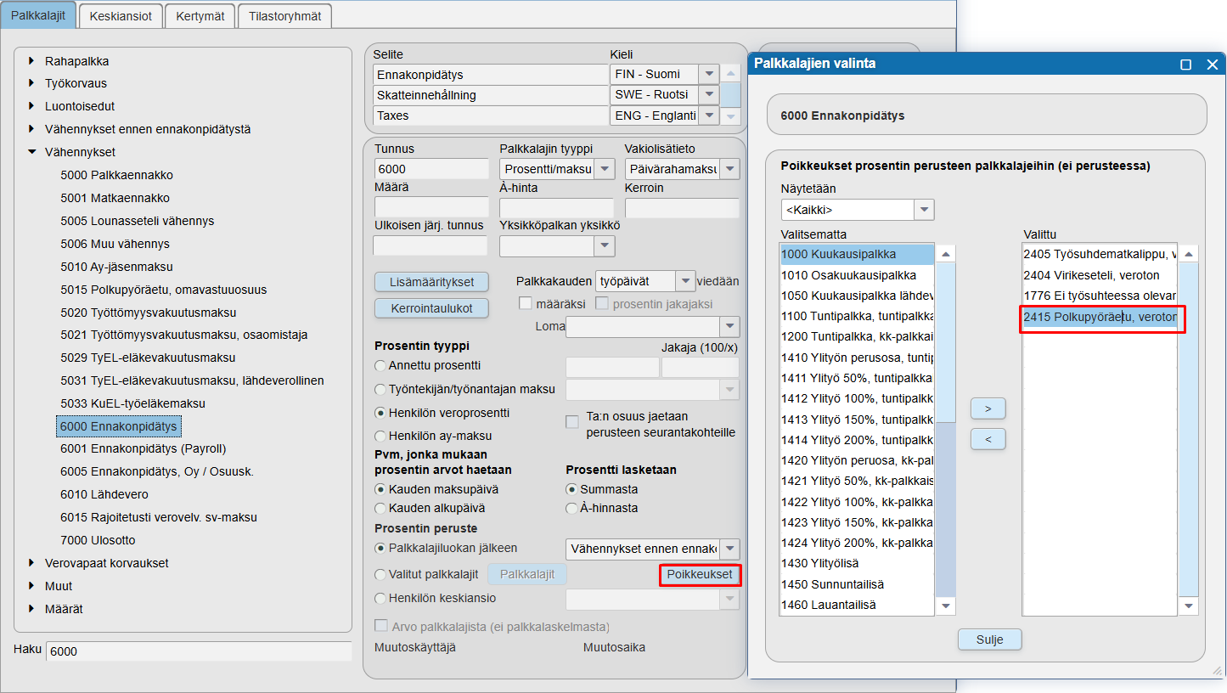Screen dimensions: 1227x693
Task: Switch to the Keskiansiot tab
Action: click(120, 15)
